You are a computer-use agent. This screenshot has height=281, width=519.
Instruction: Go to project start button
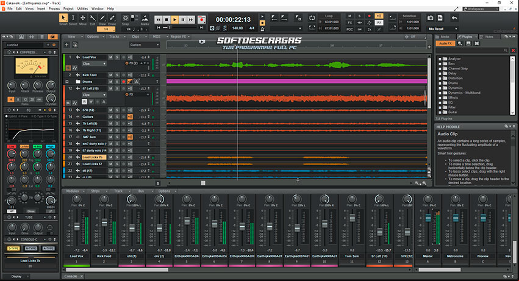click(x=159, y=28)
